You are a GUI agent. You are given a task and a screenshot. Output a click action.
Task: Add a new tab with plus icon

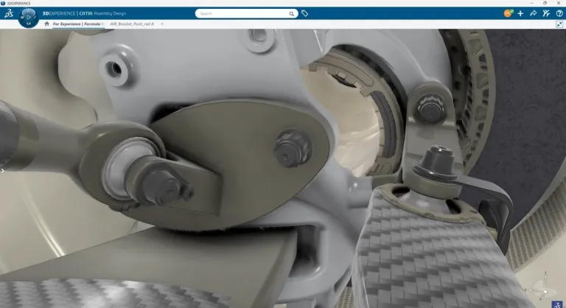(x=162, y=24)
